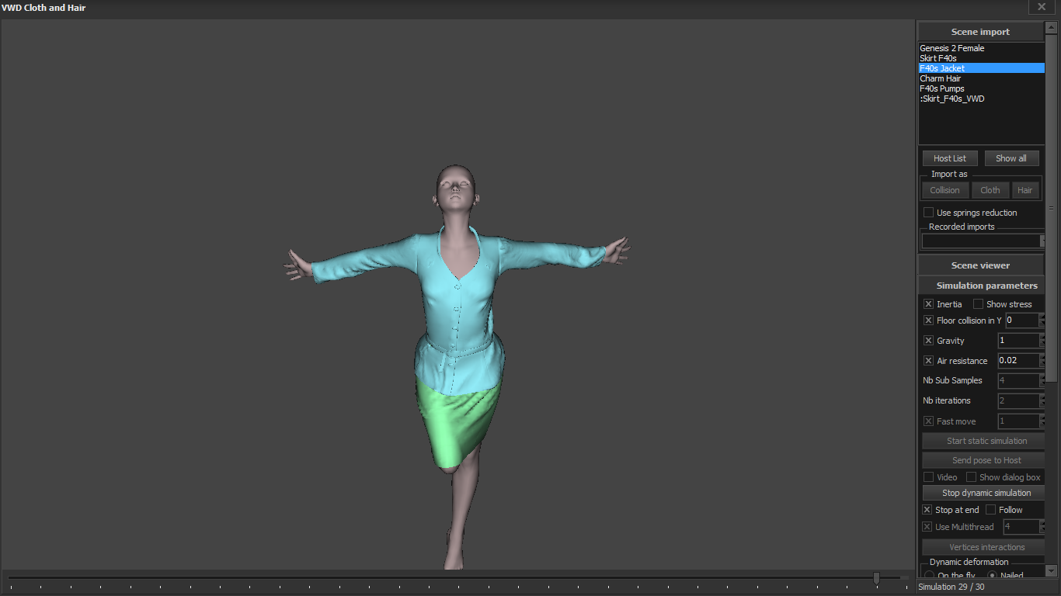
Task: Select F40s Pumps in scene list
Action: (982, 88)
